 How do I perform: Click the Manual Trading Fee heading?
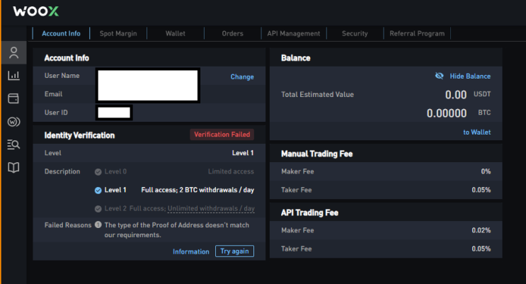tap(316, 154)
